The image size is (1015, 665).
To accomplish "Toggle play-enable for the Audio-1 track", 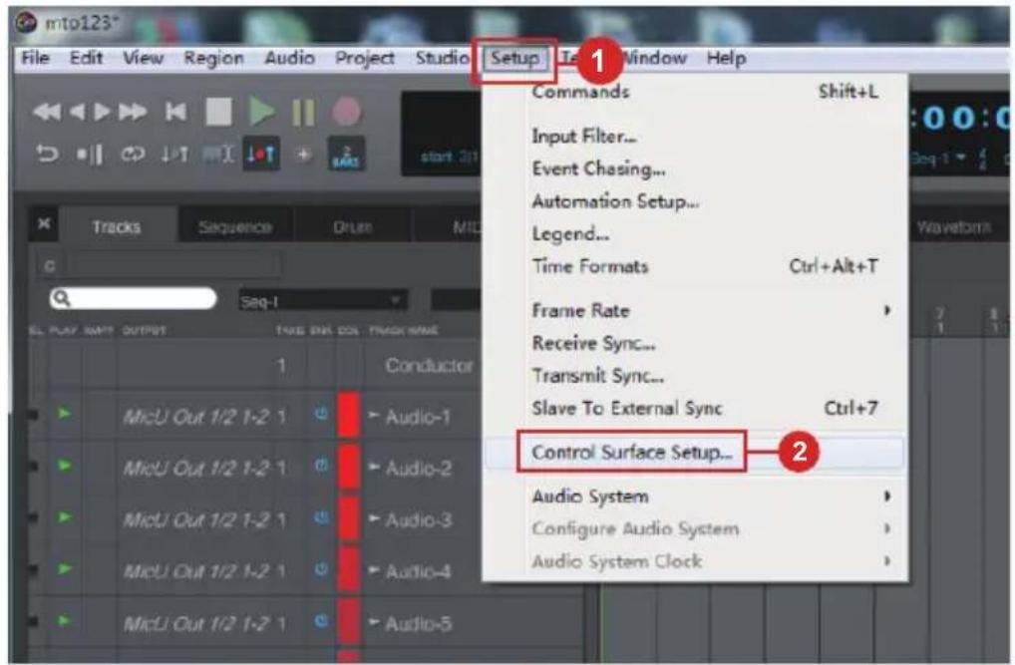I will pos(64,413).
